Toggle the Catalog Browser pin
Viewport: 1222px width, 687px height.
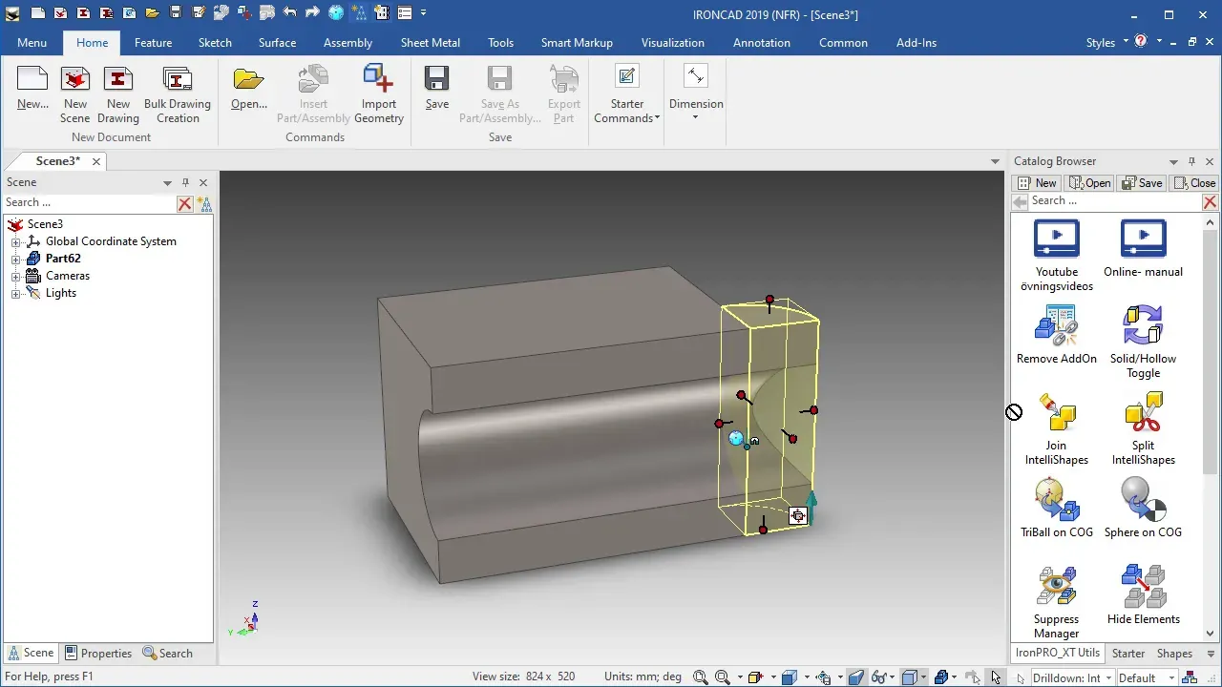tap(1191, 161)
